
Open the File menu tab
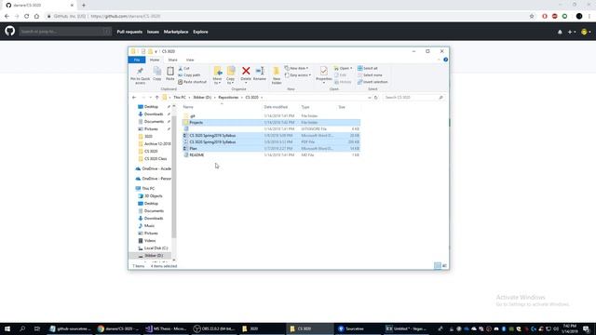[x=137, y=60]
